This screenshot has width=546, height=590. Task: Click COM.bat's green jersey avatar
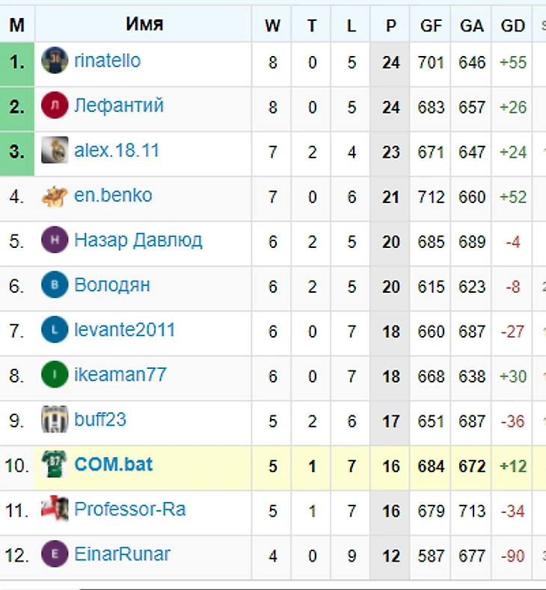pyautogui.click(x=55, y=465)
